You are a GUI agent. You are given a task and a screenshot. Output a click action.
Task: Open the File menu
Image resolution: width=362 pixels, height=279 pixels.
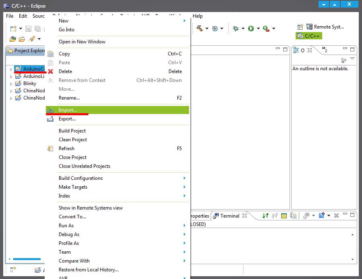(10, 16)
